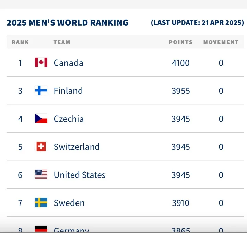This screenshot has height=233, width=247.
Task: Click the last update date text
Action: pos(197,23)
